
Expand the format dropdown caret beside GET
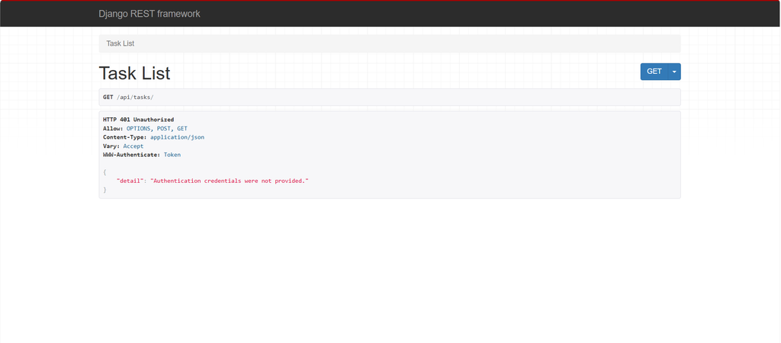point(674,72)
